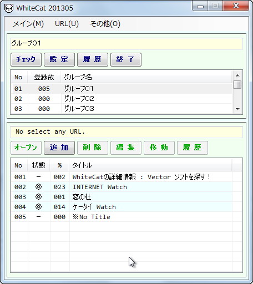
Task: Click ◎ status icon of 窓の杜
Action: (x=38, y=197)
